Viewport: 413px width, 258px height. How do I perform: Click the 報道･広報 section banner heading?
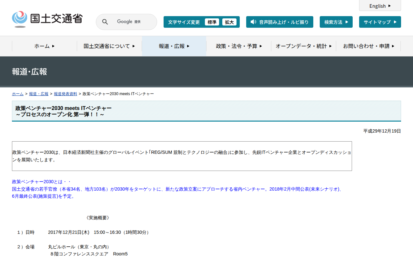point(29,72)
